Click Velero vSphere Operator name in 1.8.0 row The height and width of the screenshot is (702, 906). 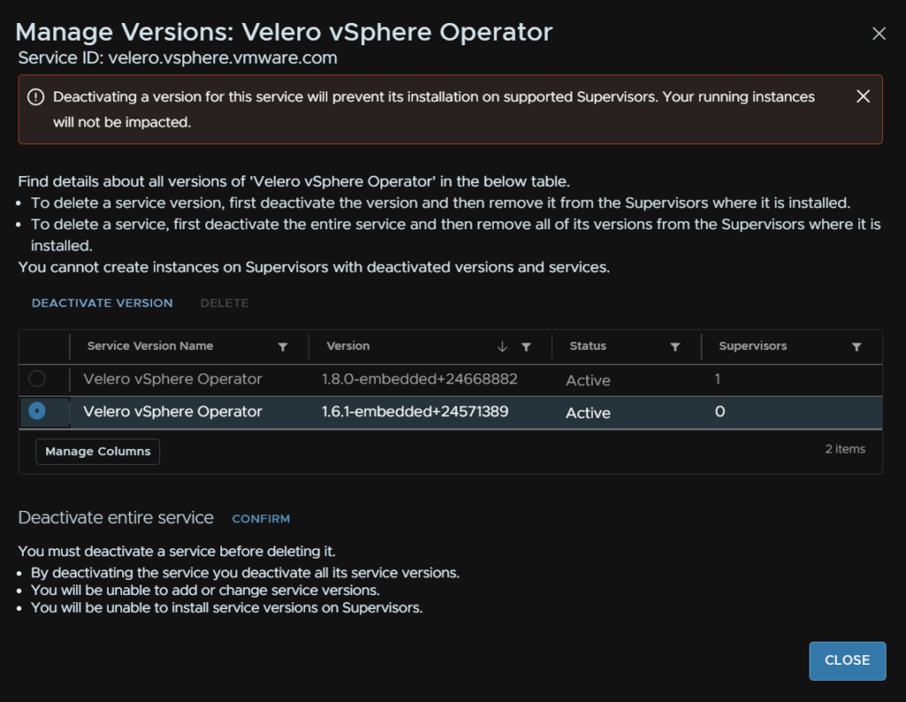173,380
